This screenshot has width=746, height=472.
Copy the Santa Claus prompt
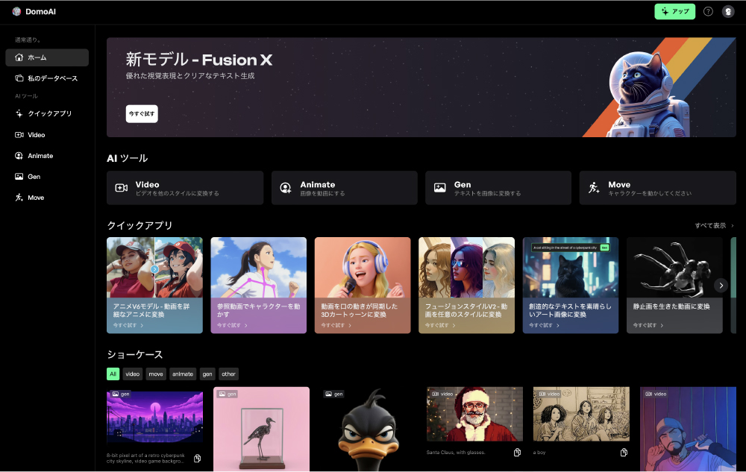pos(517,452)
